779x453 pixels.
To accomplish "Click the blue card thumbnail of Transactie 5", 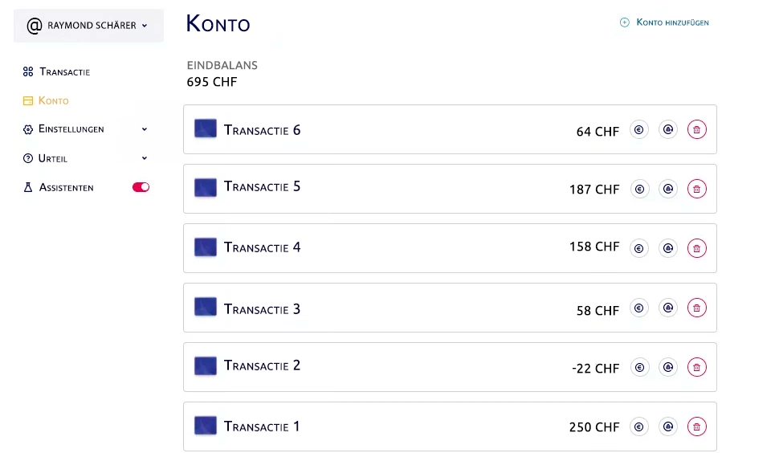I will pyautogui.click(x=205, y=187).
